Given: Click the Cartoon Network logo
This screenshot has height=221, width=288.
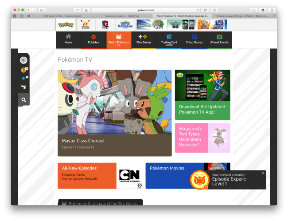Looking at the screenshot, I should [x=130, y=176].
